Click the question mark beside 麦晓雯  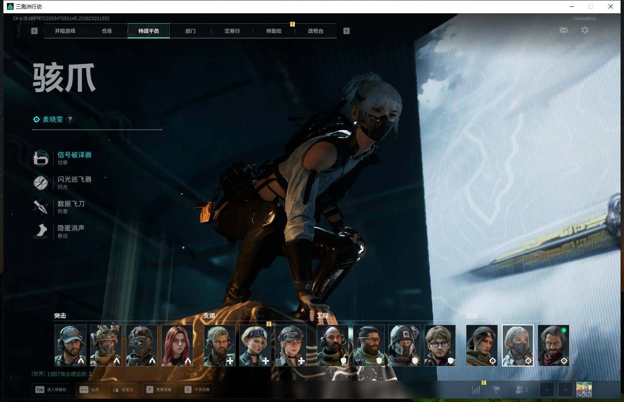pyautogui.click(x=70, y=119)
